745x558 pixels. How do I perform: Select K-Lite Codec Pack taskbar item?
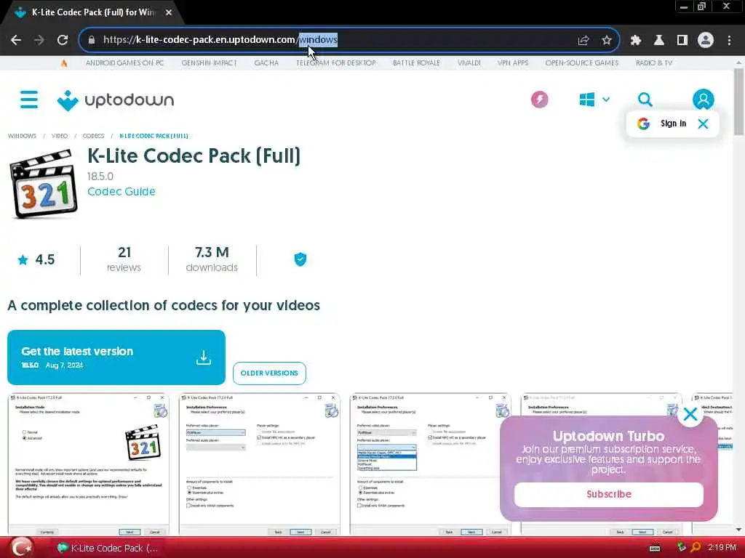(108, 548)
